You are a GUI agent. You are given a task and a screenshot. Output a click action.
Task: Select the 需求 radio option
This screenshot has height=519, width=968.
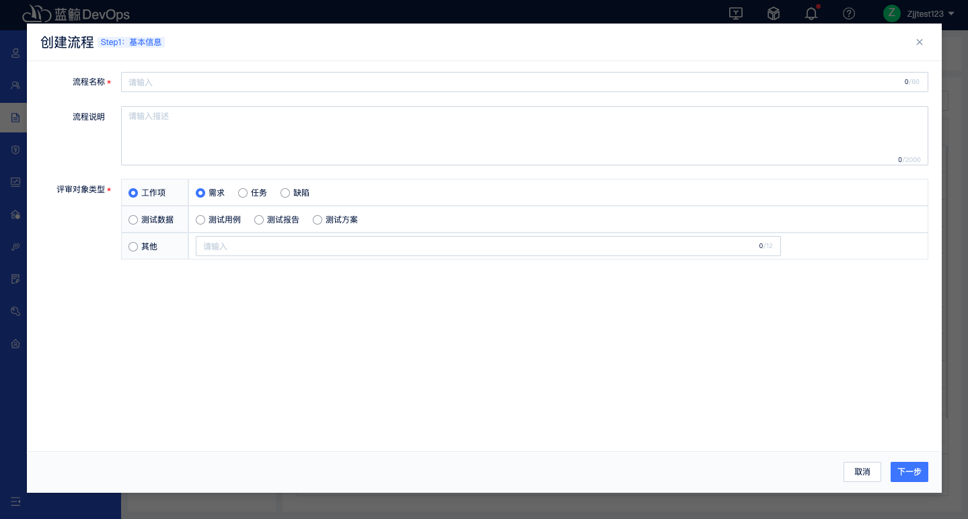tap(200, 193)
